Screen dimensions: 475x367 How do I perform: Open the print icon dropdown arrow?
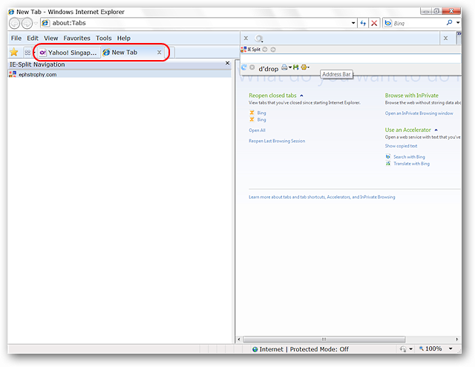pyautogui.click(x=290, y=67)
